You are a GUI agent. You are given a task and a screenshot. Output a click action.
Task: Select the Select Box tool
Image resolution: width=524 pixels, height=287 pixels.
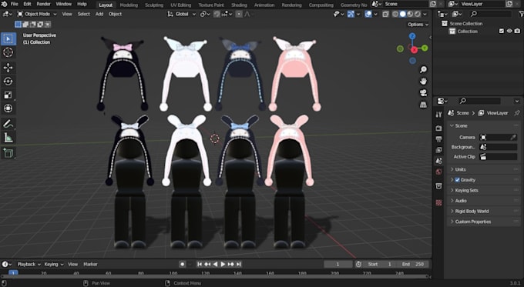[x=8, y=38]
